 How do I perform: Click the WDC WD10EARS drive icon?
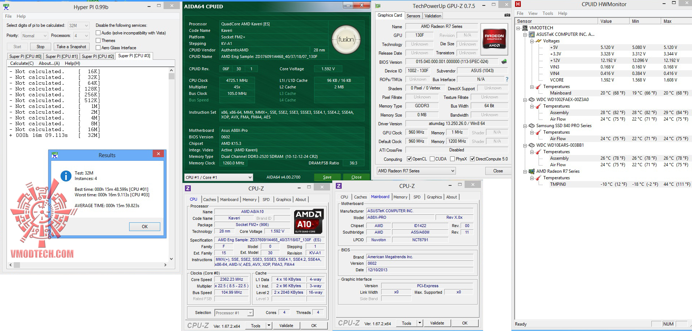pyautogui.click(x=532, y=145)
